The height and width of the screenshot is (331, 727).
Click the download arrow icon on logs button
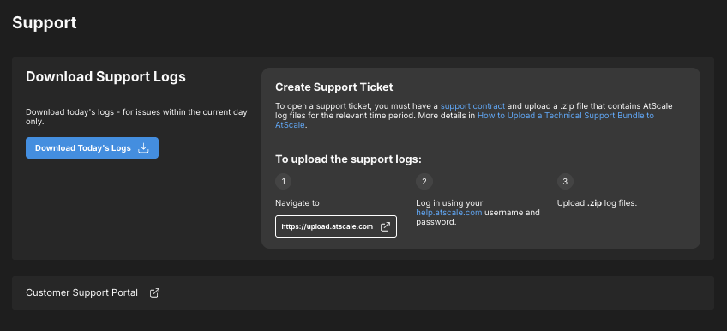[144, 147]
